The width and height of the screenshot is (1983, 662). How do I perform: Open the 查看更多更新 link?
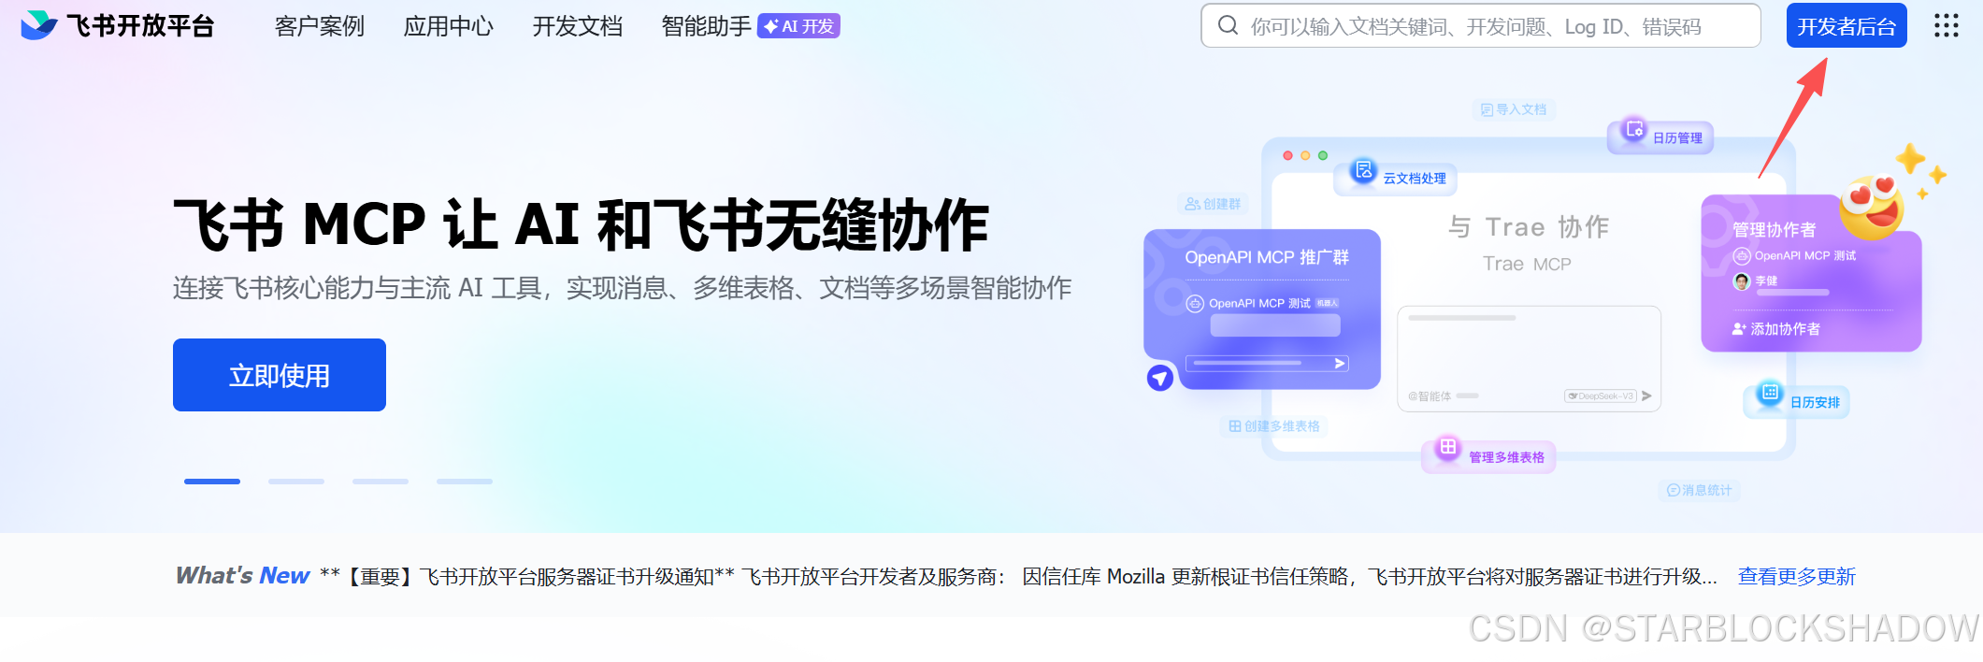[x=1797, y=576]
